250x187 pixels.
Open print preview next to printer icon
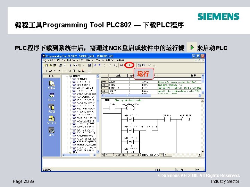coord(65,65)
